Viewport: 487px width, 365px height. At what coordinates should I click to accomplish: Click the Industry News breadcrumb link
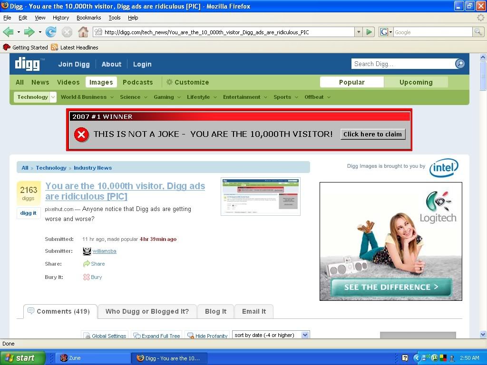coord(93,168)
